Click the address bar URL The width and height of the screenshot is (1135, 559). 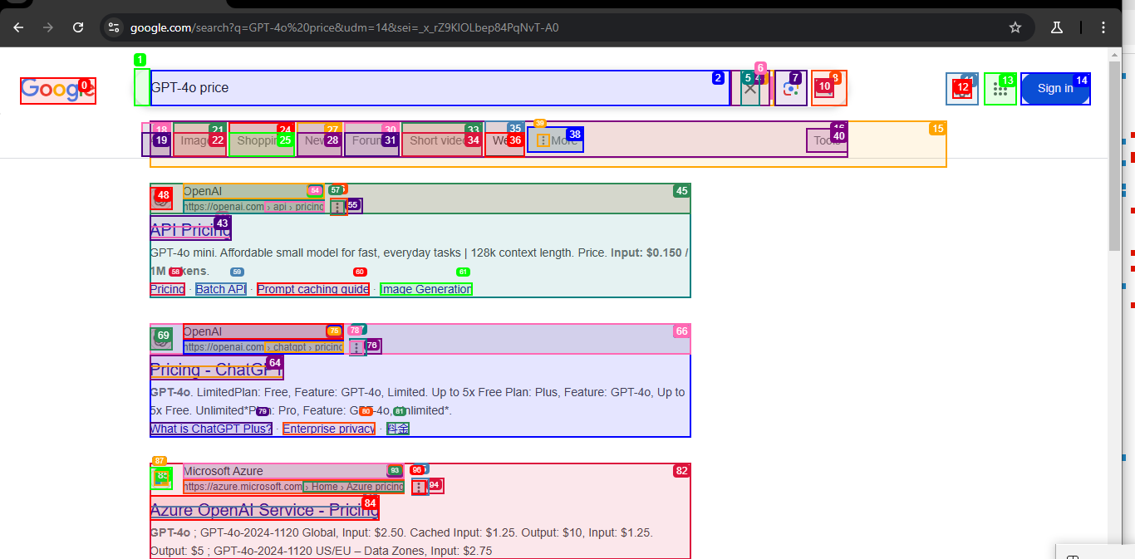344,27
